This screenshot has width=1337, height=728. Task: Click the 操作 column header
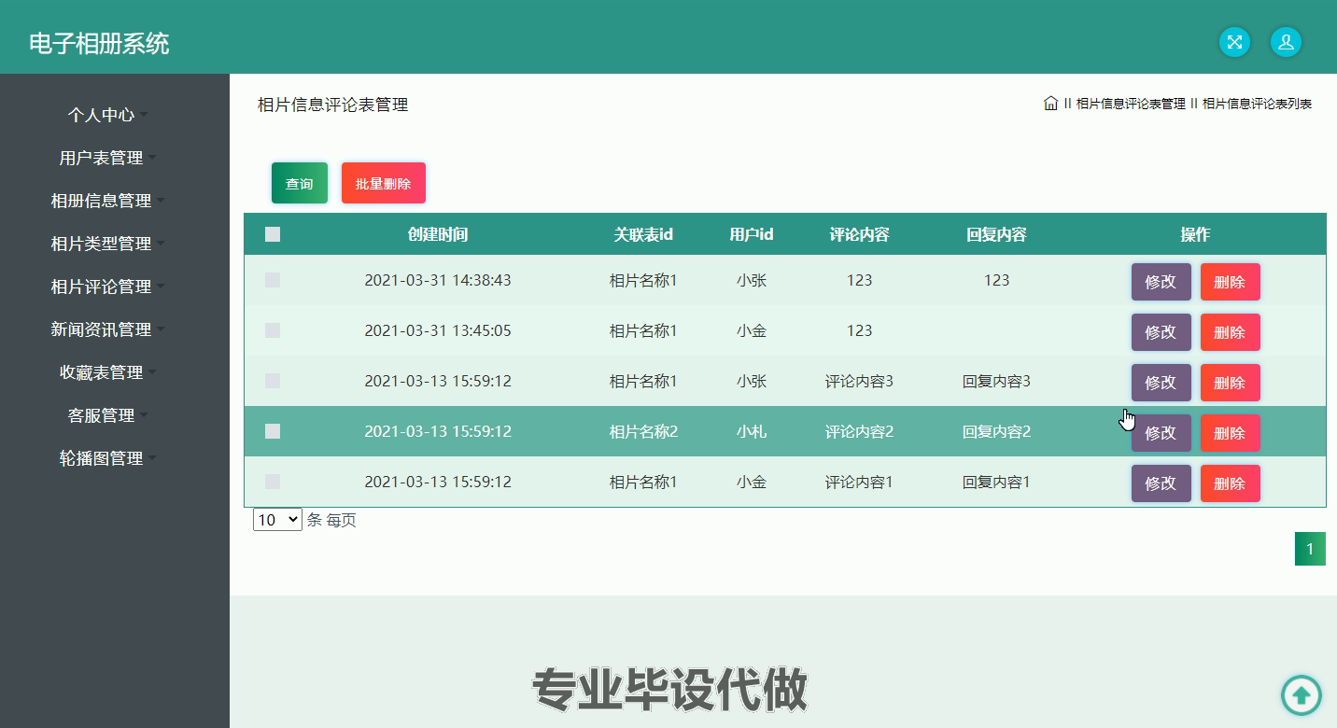click(x=1195, y=234)
